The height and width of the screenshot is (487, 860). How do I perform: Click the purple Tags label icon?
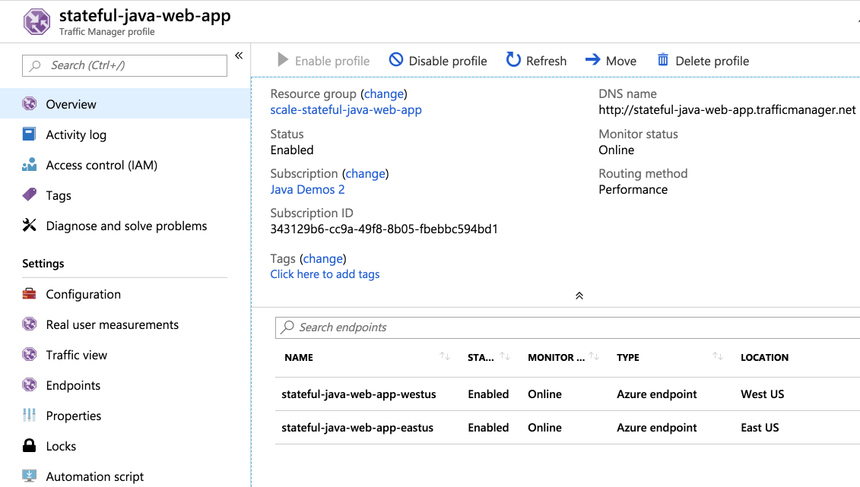click(x=30, y=194)
